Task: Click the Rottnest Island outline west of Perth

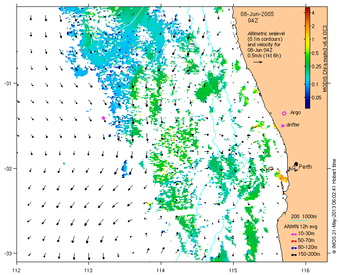Action: 269,169
